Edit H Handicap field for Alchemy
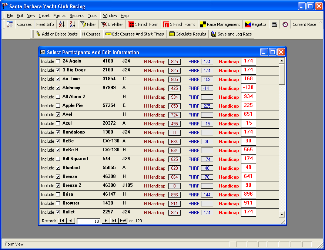The width and height of the screenshot is (325, 250). tap(174, 88)
